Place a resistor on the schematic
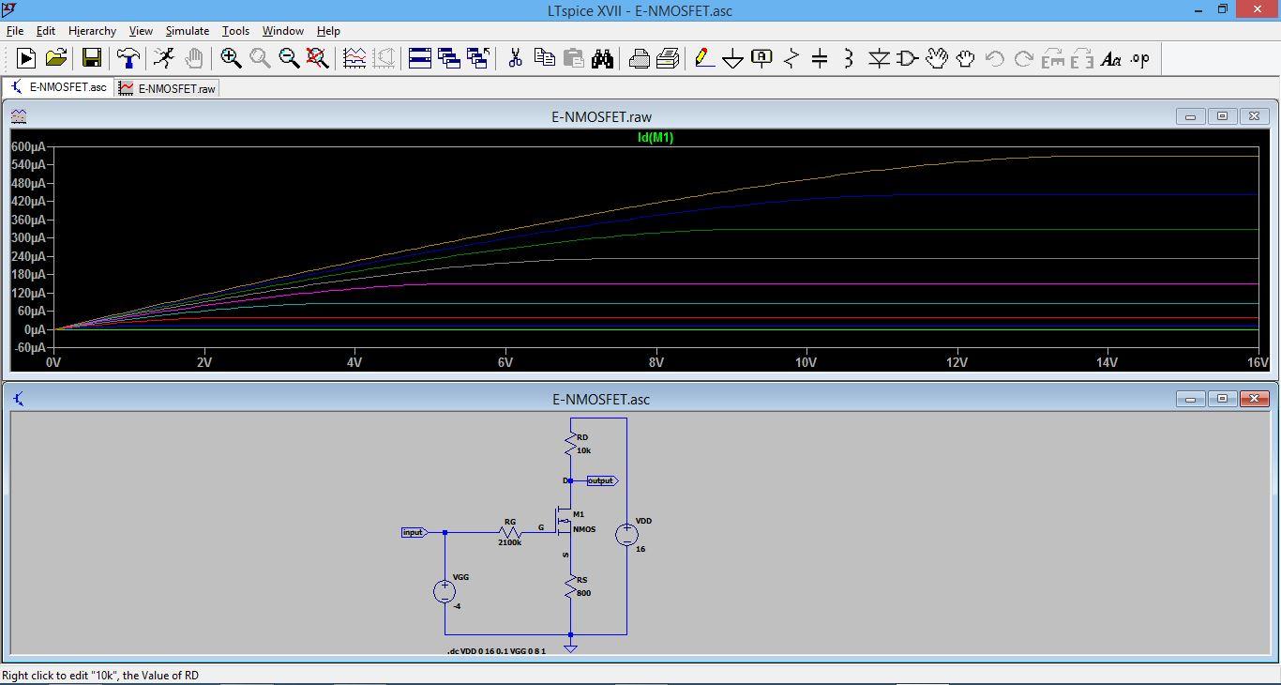 pyautogui.click(x=790, y=58)
